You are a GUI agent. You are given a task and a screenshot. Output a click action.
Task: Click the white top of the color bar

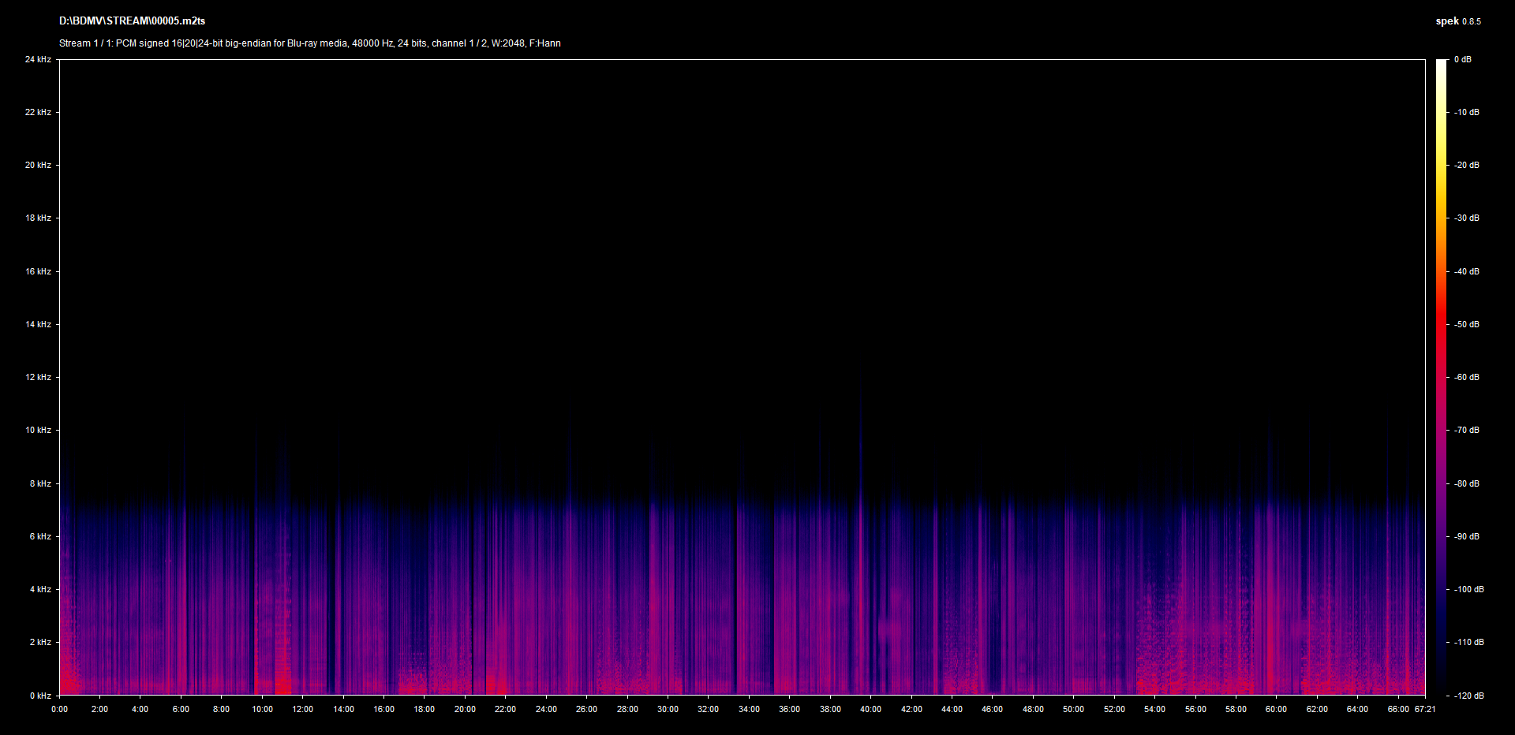(x=1442, y=64)
